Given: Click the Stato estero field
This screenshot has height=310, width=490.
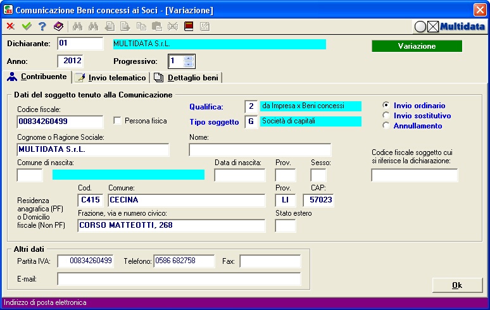Looking at the screenshot, I should tap(286, 226).
